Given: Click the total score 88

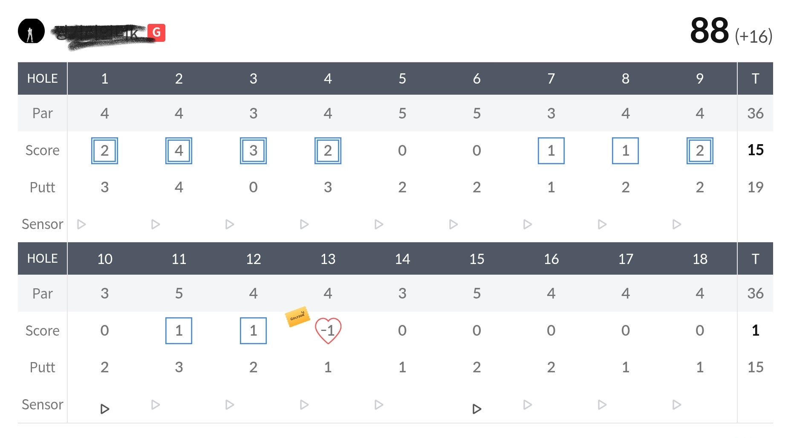Looking at the screenshot, I should tap(709, 31).
